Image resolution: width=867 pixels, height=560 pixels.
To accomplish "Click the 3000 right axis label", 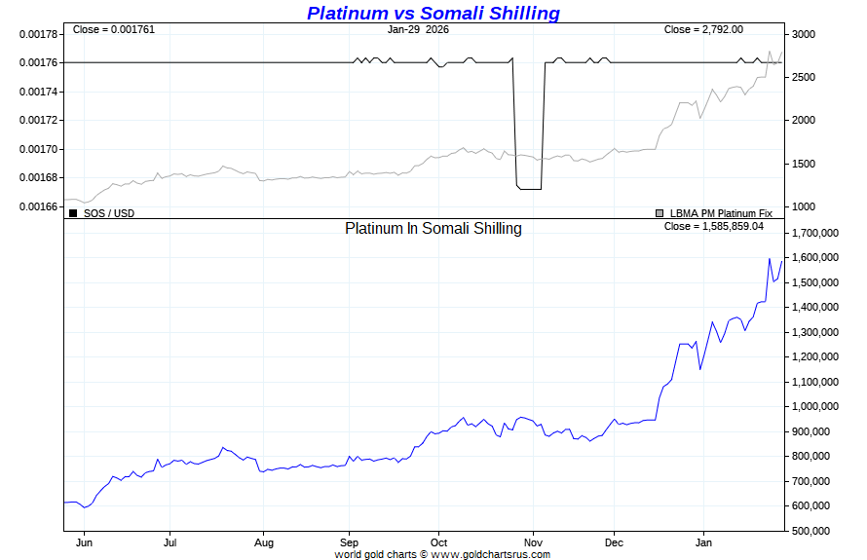I will tap(804, 34).
